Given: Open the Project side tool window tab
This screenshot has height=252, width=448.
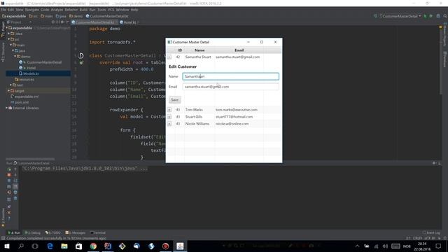Looking at the screenshot, I should [3, 29].
